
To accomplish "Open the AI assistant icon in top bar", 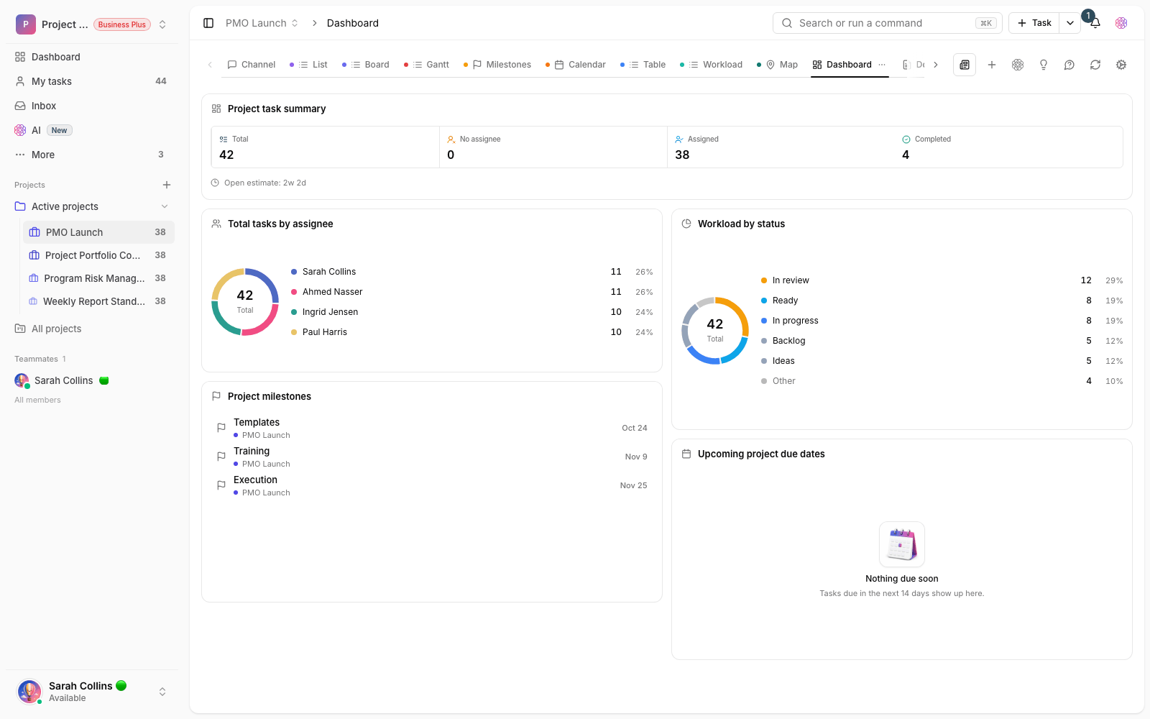I will point(1121,23).
